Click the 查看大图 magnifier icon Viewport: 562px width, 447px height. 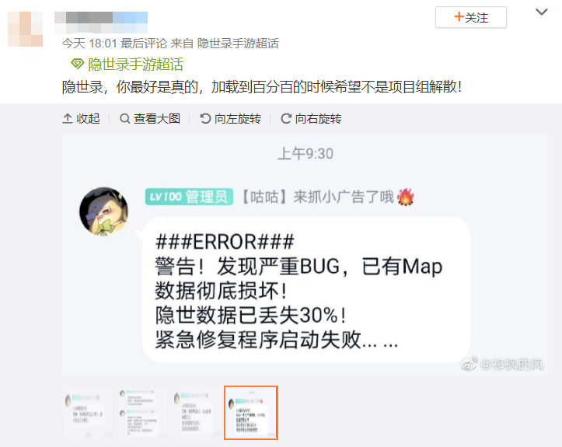click(124, 118)
